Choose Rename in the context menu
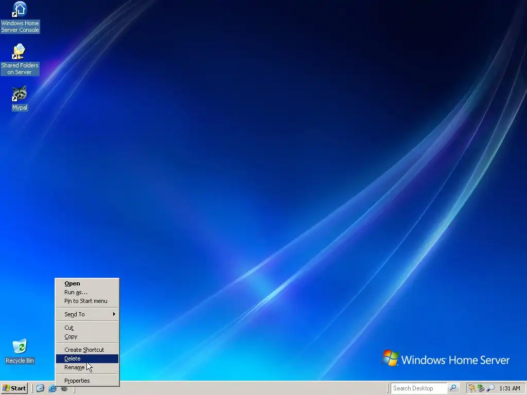 click(87, 367)
